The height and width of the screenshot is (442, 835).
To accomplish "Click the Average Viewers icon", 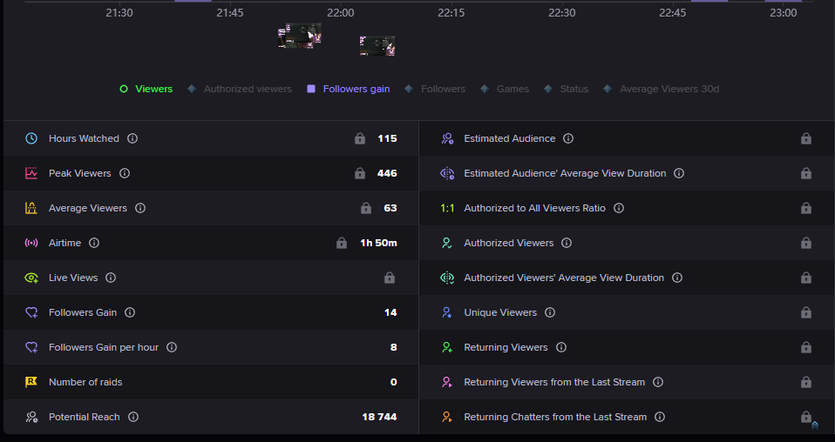I will coord(31,208).
